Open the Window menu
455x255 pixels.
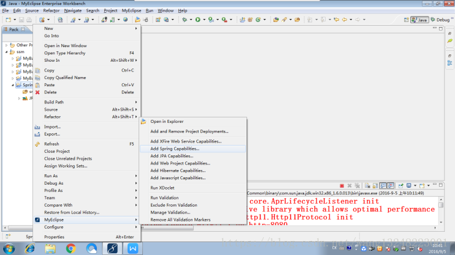coord(166,11)
